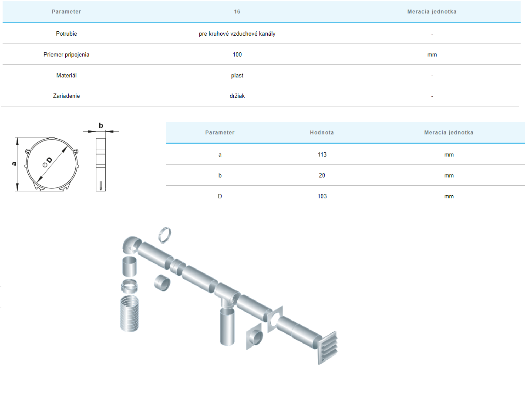The image size is (525, 401).
Task: Select the 'Priemer pripojenia' row label
Action: (66, 55)
